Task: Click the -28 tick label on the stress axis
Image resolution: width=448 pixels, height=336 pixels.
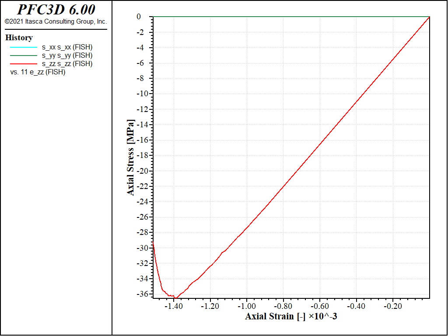Action: pos(143,232)
